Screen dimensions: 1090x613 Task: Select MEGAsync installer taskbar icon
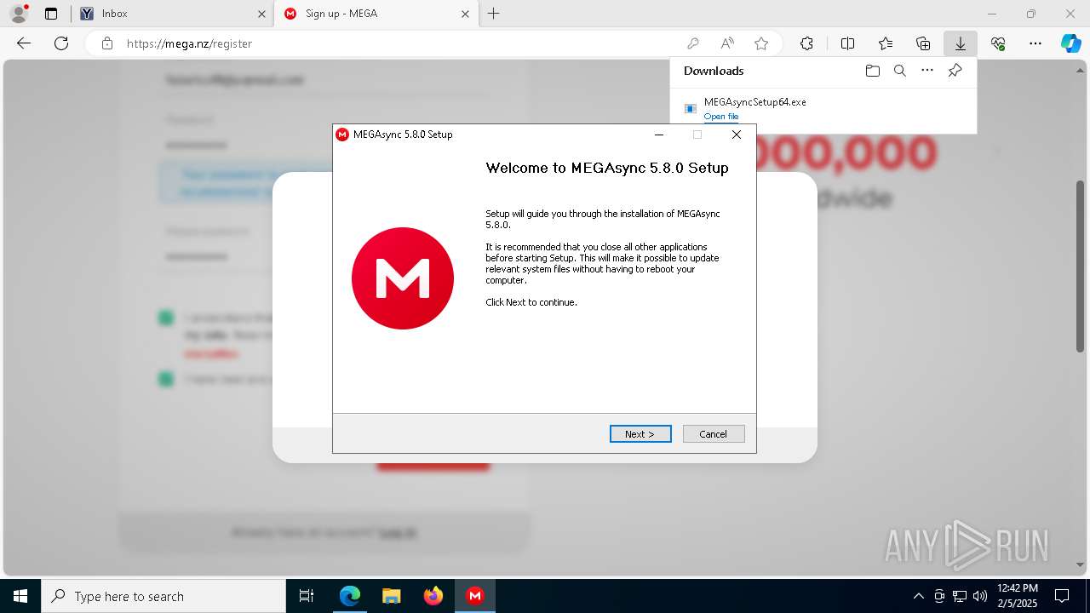[x=475, y=596]
